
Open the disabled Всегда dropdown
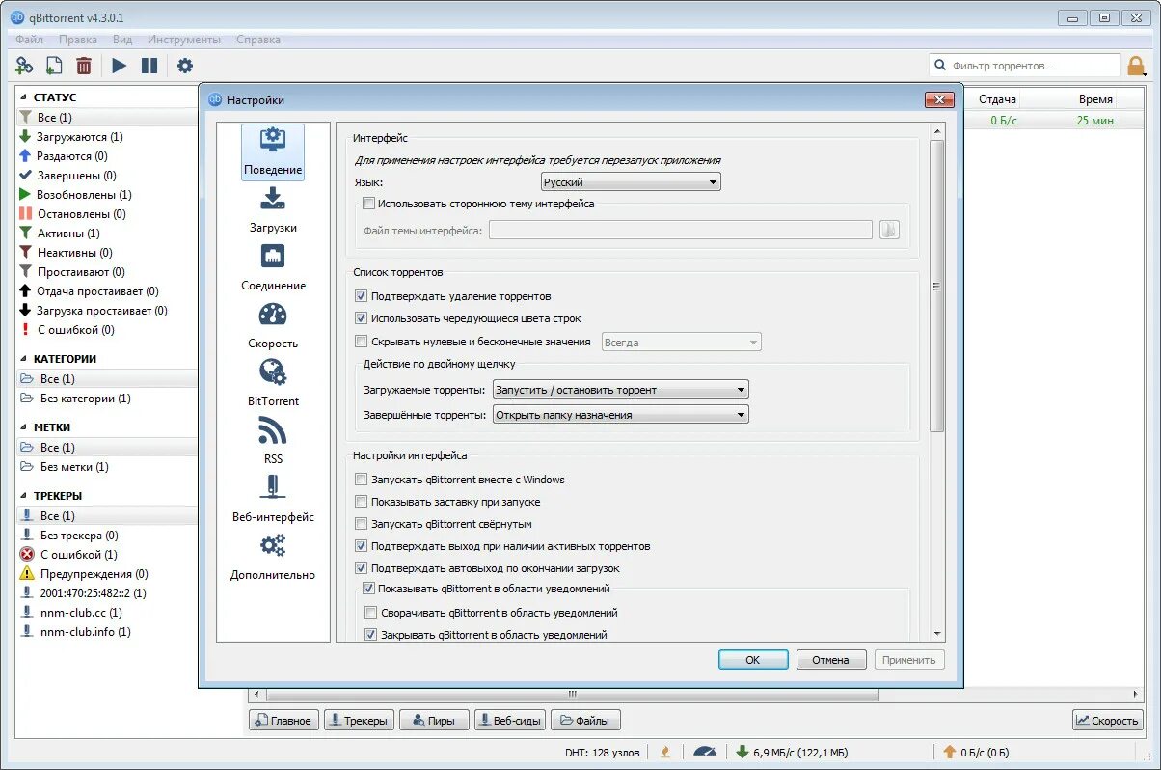682,342
